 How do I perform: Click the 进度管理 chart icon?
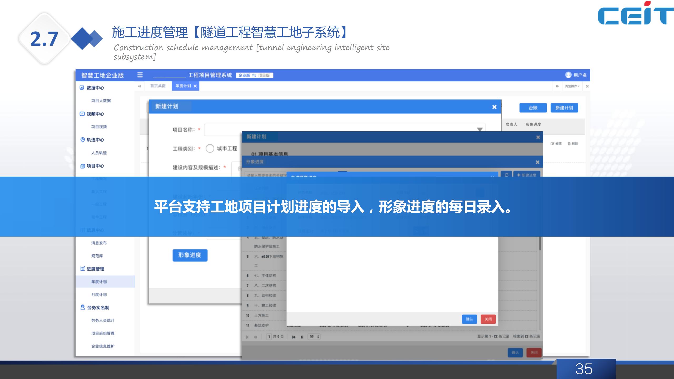82,269
